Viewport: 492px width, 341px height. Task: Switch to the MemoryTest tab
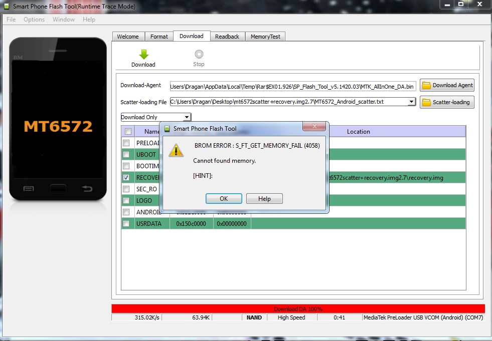click(x=265, y=37)
